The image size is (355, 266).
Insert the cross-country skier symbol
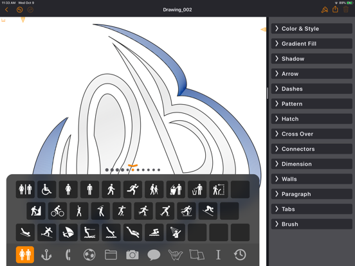[187, 211]
